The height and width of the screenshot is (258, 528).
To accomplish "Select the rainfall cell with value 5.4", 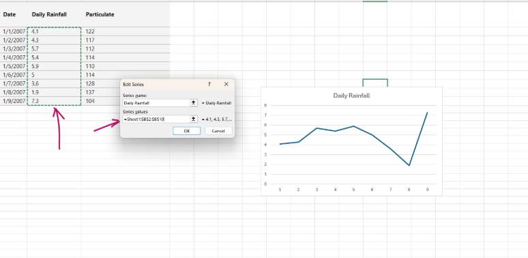I will coord(54,57).
